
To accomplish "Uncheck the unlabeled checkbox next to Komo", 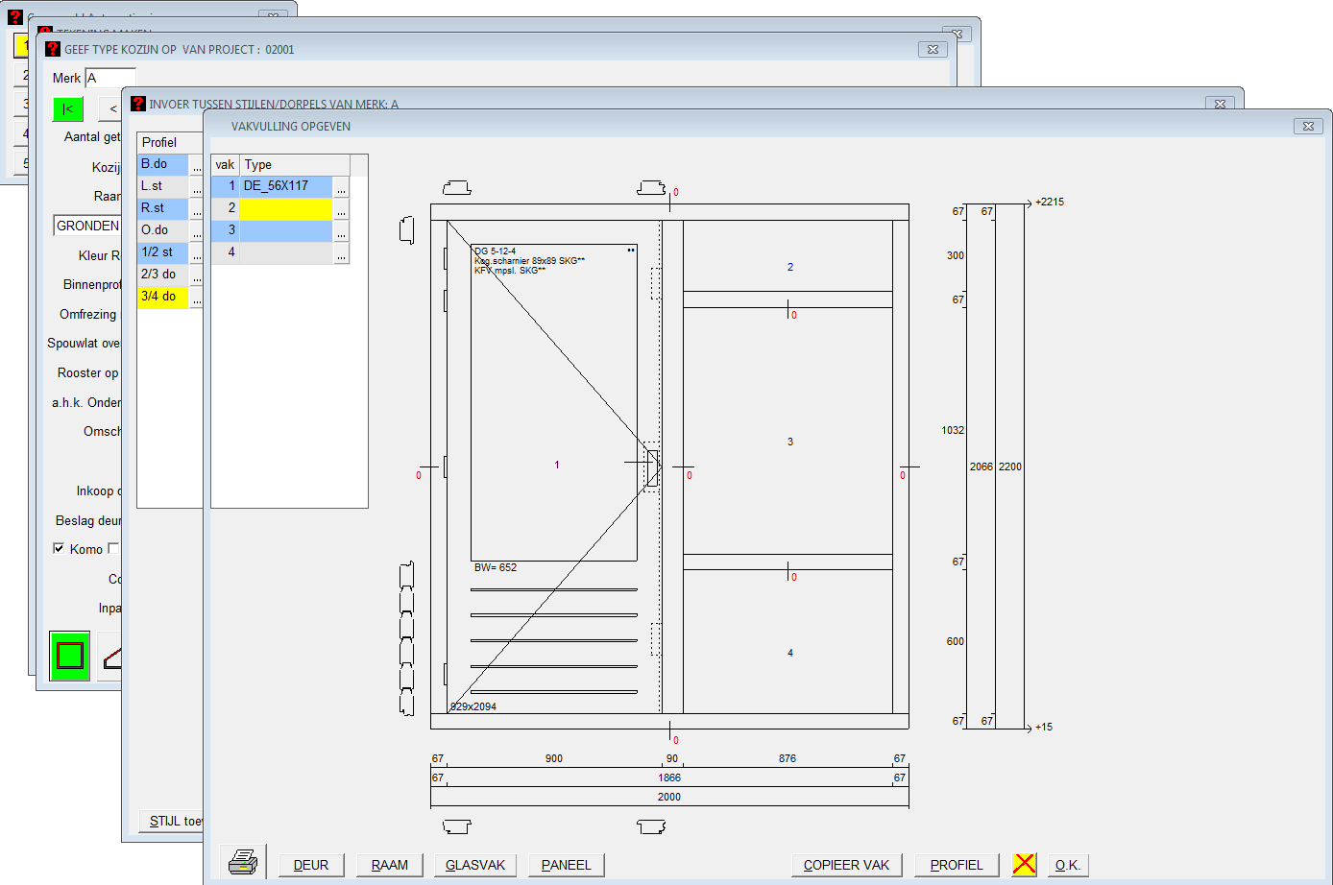I will [113, 548].
